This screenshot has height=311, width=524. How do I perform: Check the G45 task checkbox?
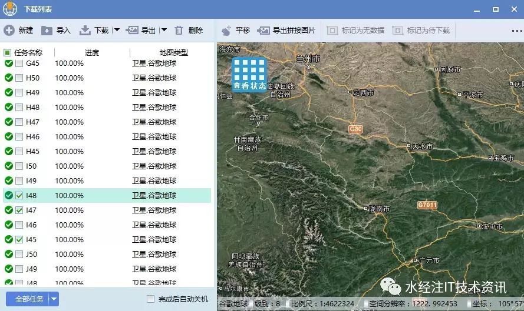(19, 63)
